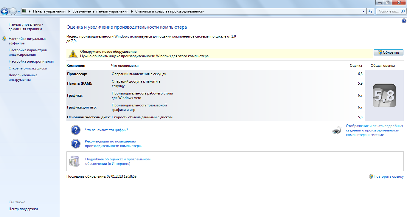The image size is (407, 217).
Task: Open 'Настройка визуальных эффектов' link
Action: pyautogui.click(x=27, y=41)
